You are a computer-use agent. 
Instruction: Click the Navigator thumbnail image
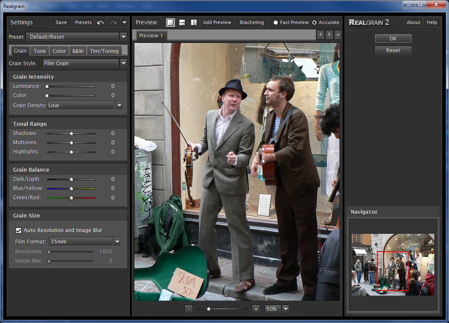click(393, 265)
